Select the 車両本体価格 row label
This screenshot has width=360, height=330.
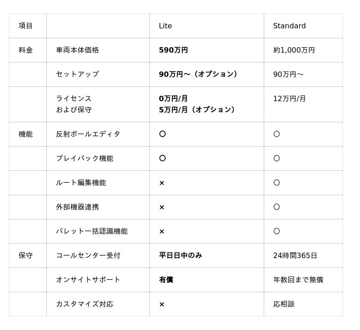coord(77,50)
